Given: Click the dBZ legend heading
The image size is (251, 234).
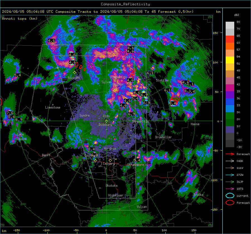Looking at the screenshot, I should coord(236,15).
